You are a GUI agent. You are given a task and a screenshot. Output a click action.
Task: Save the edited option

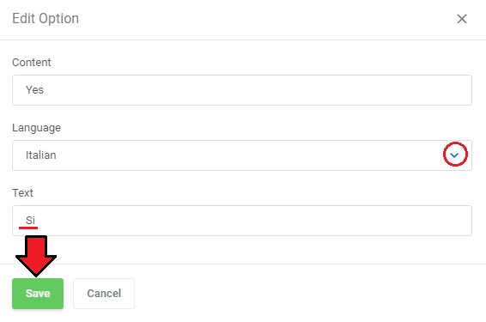click(x=38, y=294)
